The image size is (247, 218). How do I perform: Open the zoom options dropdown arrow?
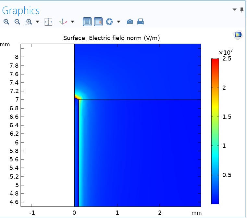pyautogui.click(x=37, y=22)
